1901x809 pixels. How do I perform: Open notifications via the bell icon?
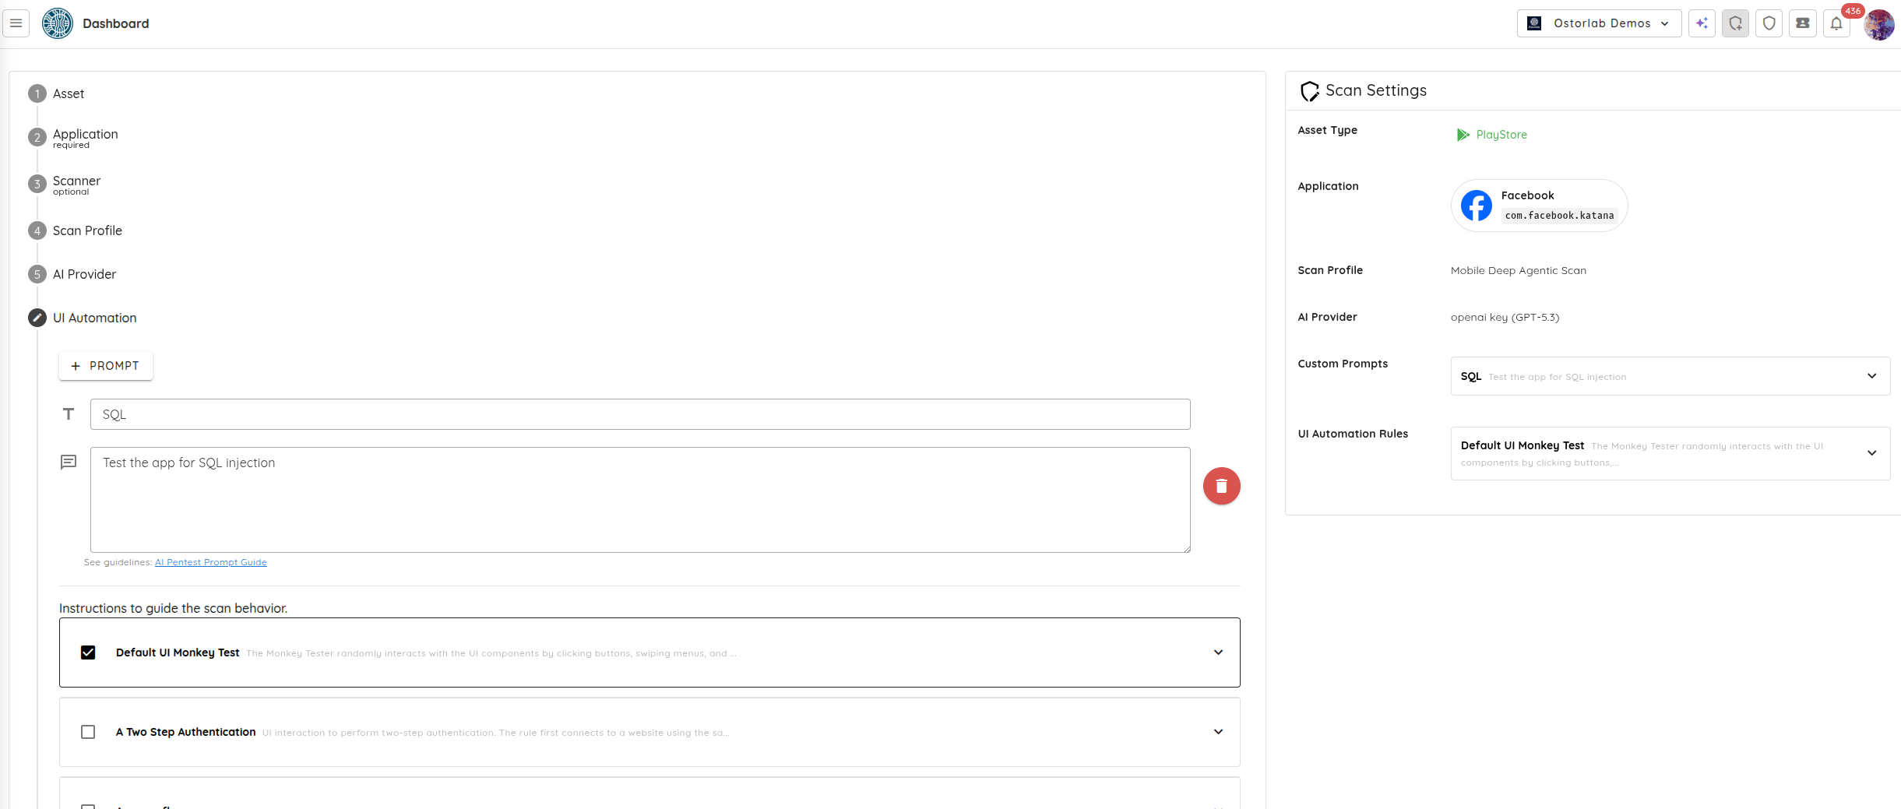point(1836,23)
